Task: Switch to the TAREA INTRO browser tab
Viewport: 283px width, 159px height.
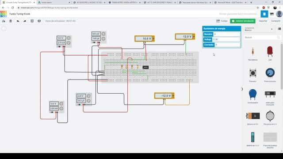Action: pyautogui.click(x=125, y=3)
